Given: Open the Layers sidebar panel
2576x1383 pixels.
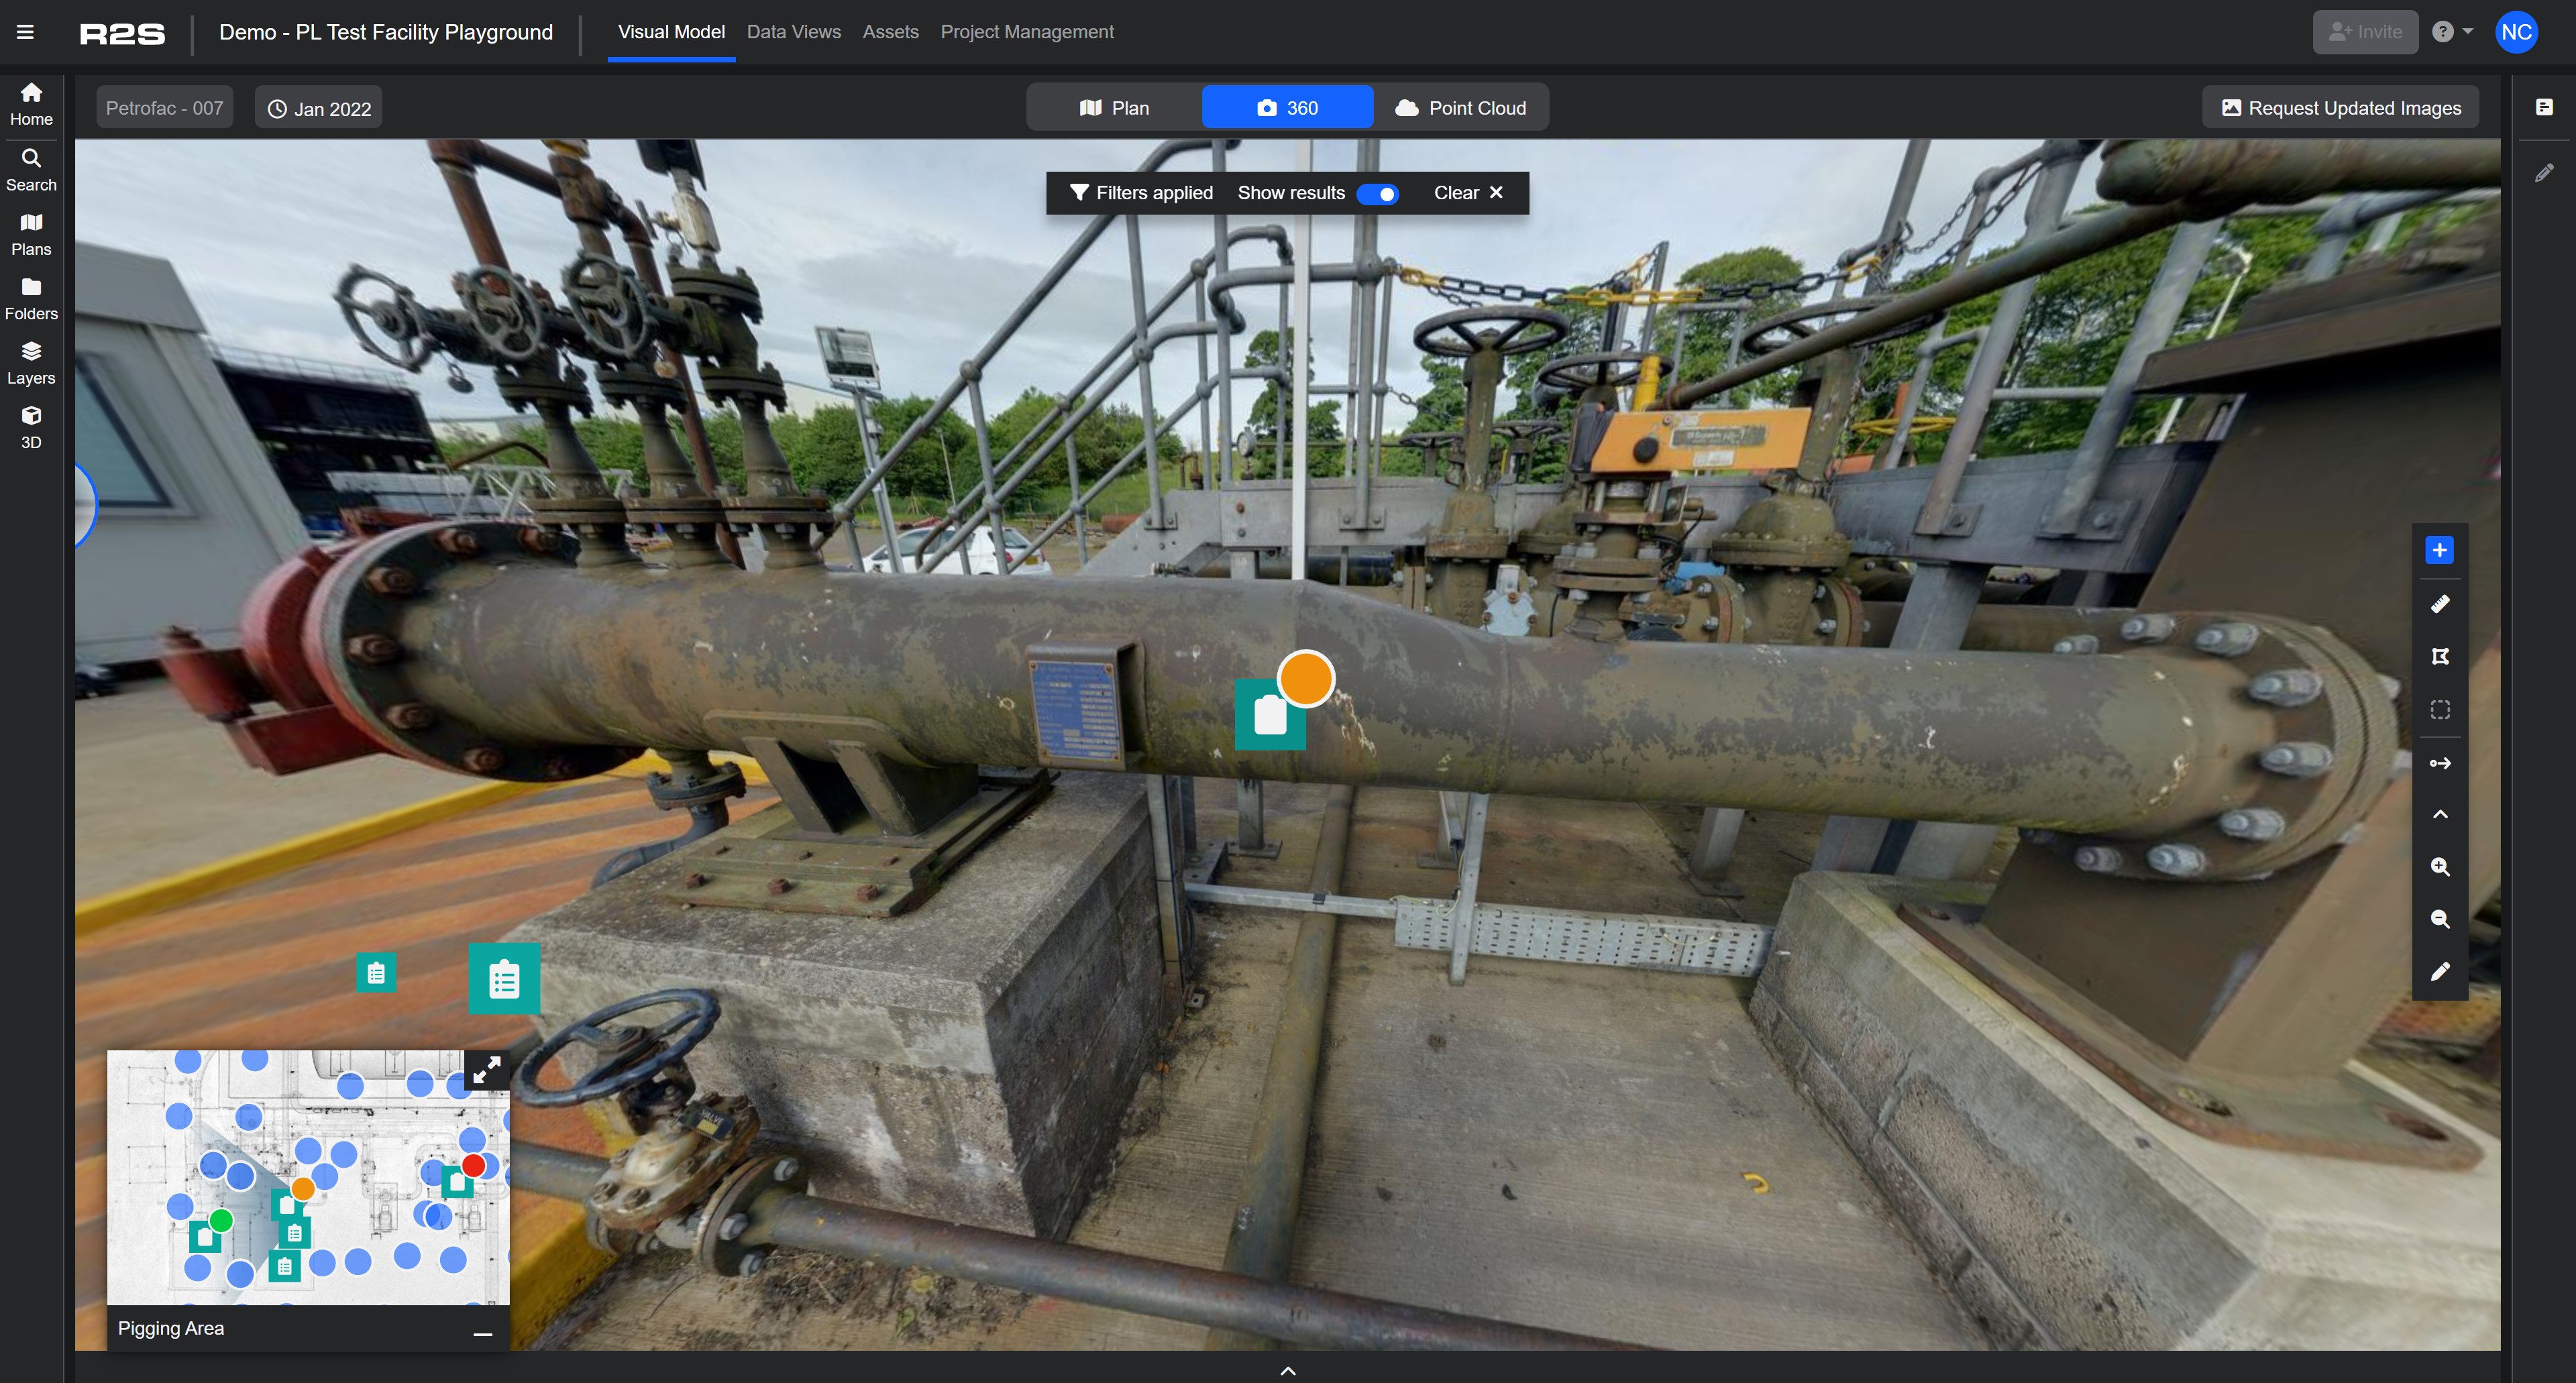Looking at the screenshot, I should [x=31, y=362].
